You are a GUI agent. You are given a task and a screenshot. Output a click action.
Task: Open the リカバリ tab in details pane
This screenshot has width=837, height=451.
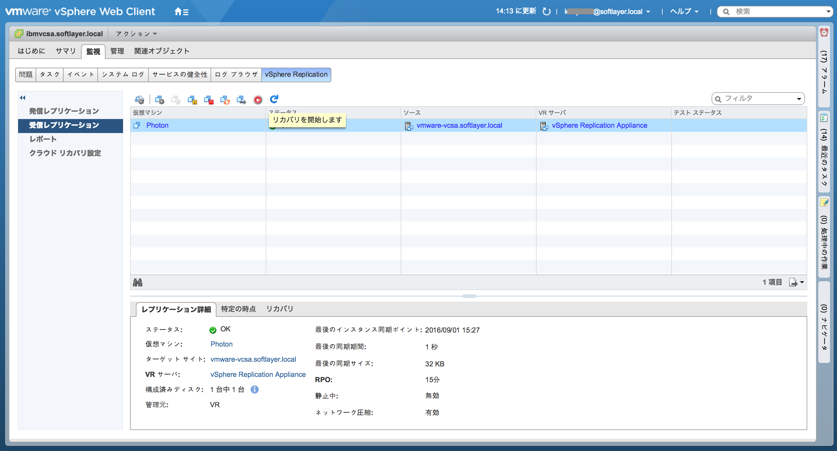[x=280, y=309]
